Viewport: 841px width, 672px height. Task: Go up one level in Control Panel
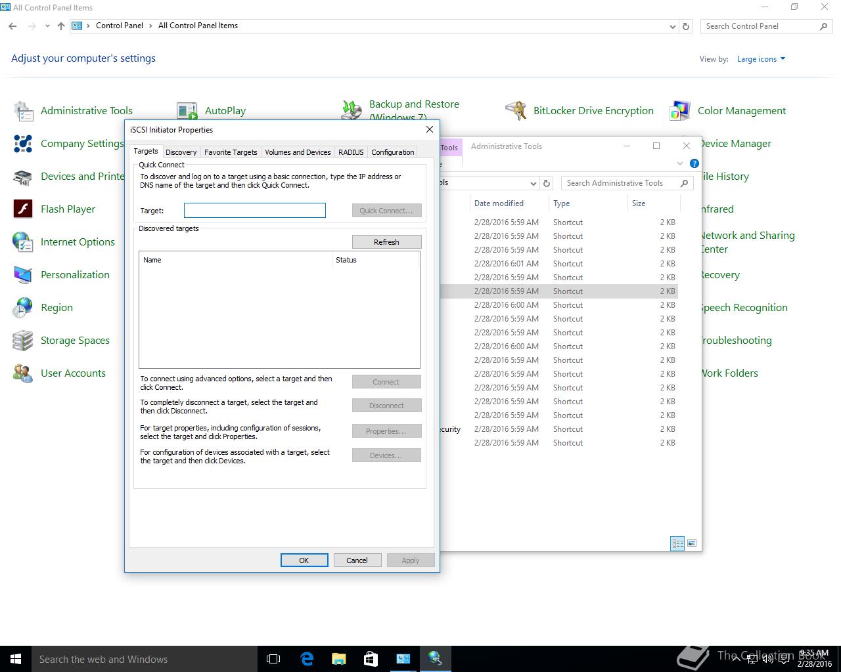[x=61, y=26]
